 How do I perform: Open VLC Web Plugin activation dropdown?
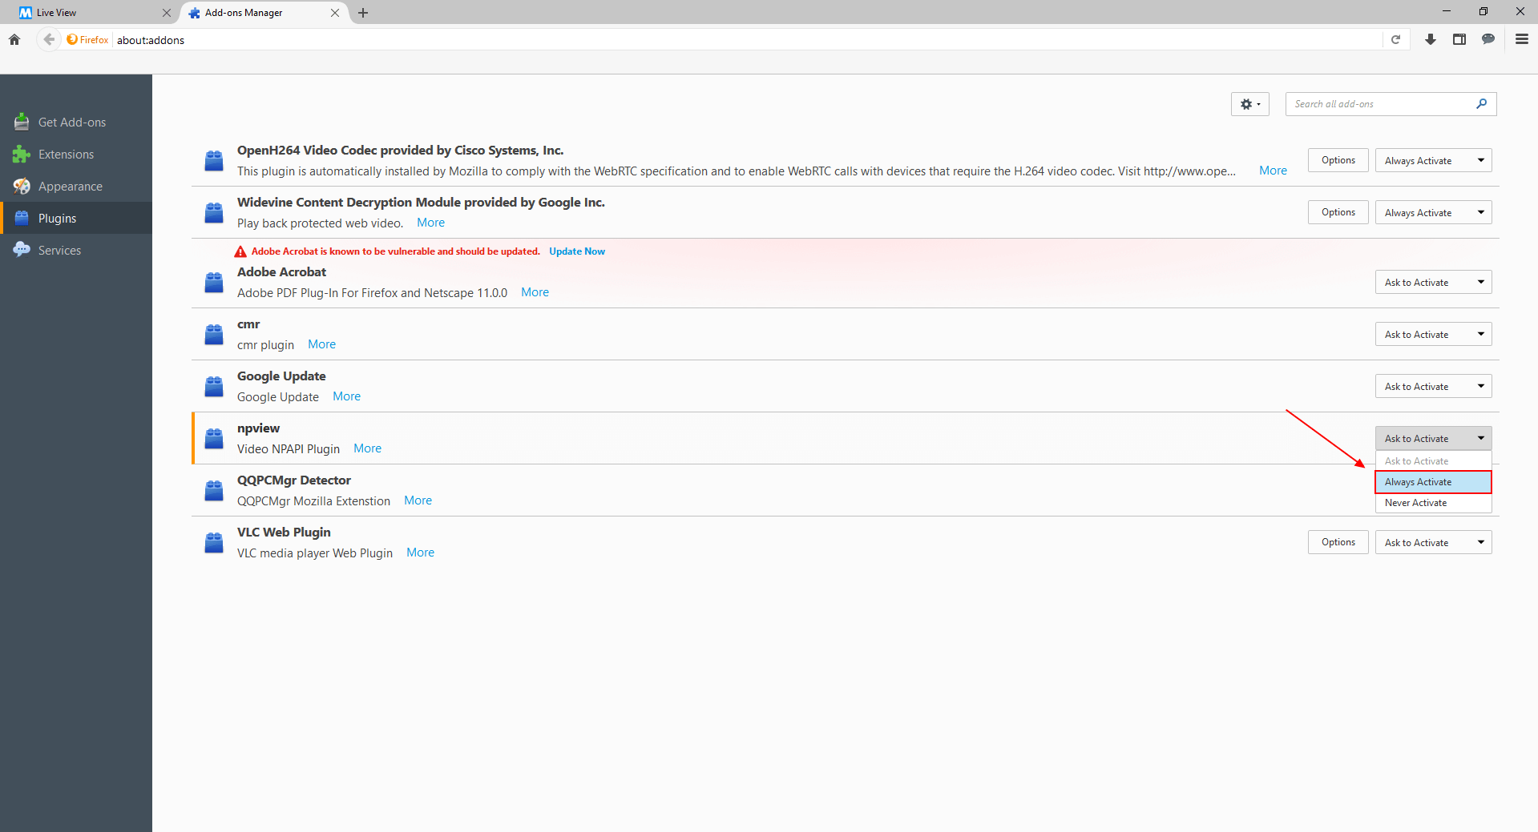pyautogui.click(x=1433, y=542)
